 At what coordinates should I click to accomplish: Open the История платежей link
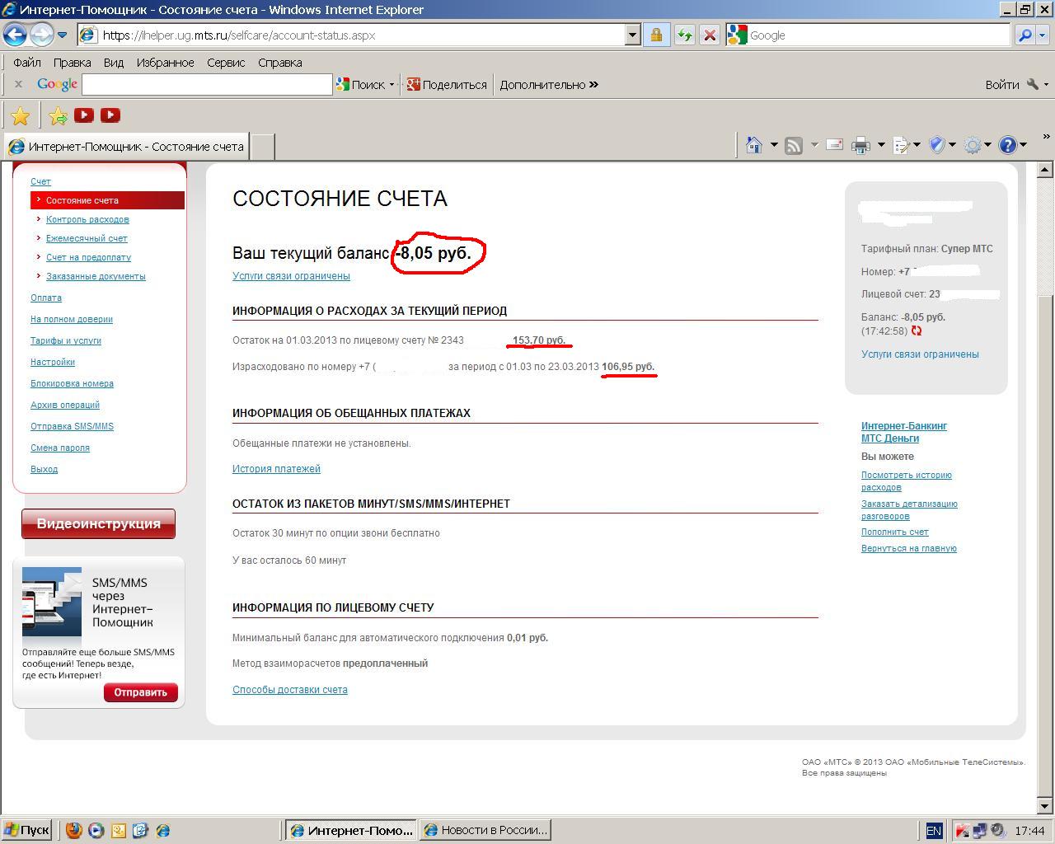[x=276, y=469]
